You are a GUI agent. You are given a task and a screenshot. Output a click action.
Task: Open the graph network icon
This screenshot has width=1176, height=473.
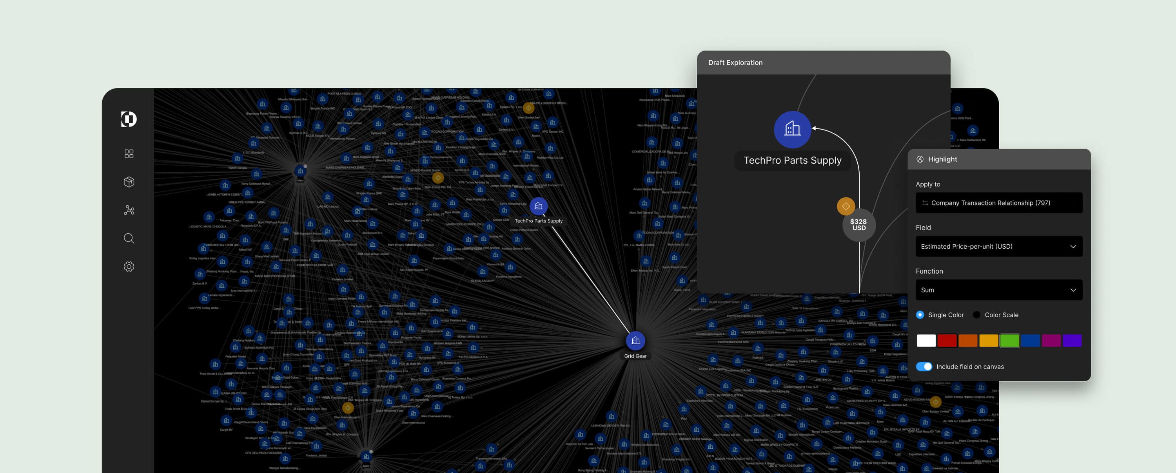click(129, 210)
